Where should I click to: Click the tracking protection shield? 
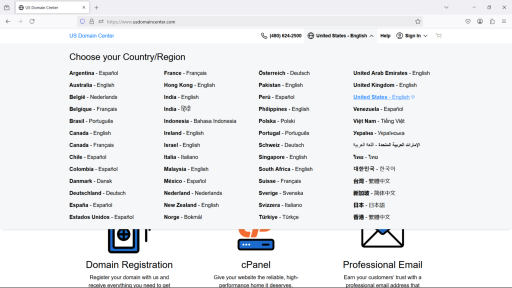tap(81, 21)
